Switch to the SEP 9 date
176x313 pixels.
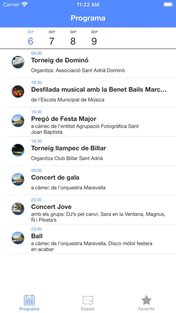(94, 38)
